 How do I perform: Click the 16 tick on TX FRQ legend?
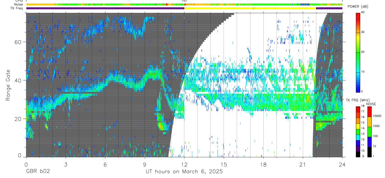pyautogui.click(x=362, y=117)
